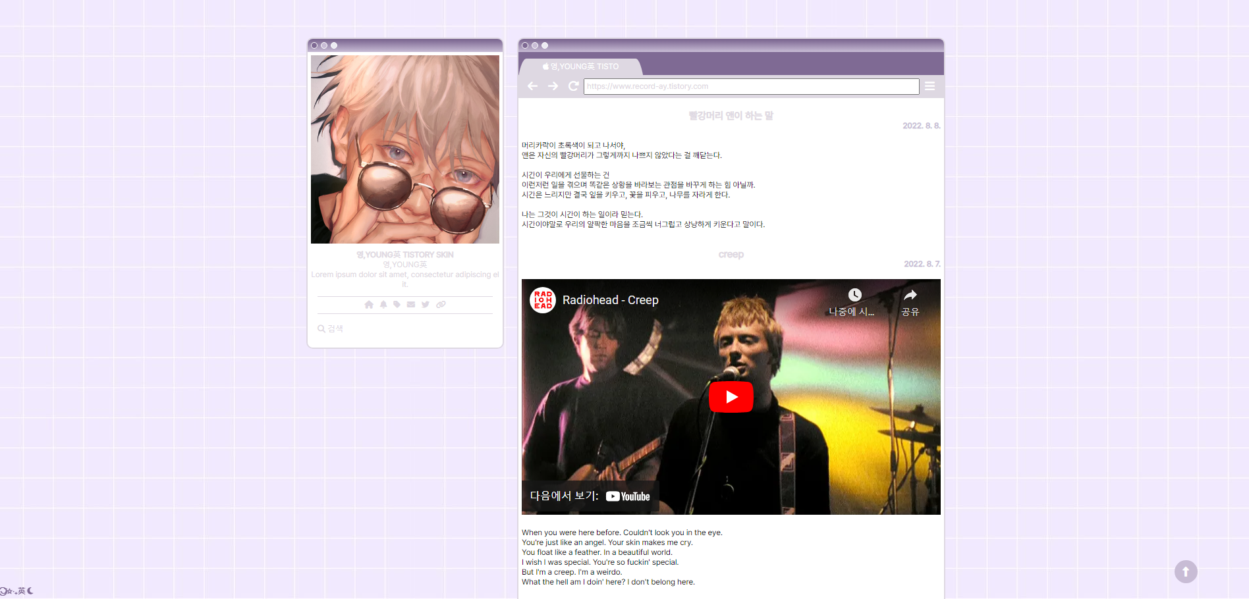The width and height of the screenshot is (1249, 599).
Task: Click the record-ay.tistory.com address bar
Action: (751, 86)
